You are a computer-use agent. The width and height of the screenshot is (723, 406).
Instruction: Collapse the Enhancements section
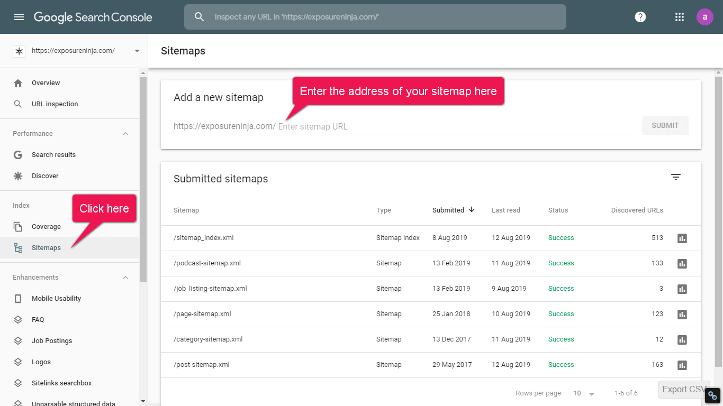pyautogui.click(x=125, y=278)
